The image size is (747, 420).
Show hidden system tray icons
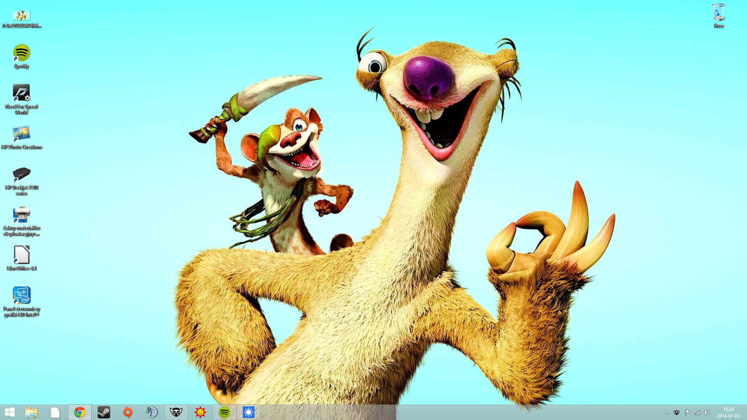pos(667,413)
